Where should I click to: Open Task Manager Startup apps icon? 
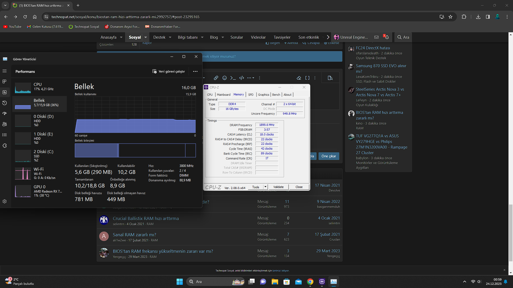click(5, 114)
